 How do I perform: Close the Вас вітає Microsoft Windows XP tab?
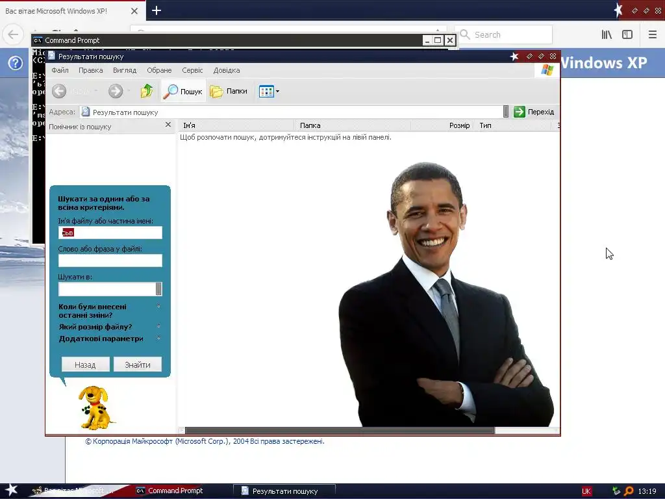134,11
